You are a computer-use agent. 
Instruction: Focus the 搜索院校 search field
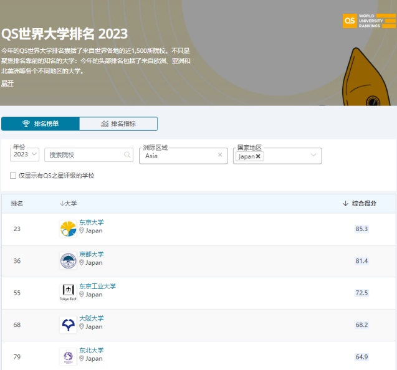click(x=88, y=154)
